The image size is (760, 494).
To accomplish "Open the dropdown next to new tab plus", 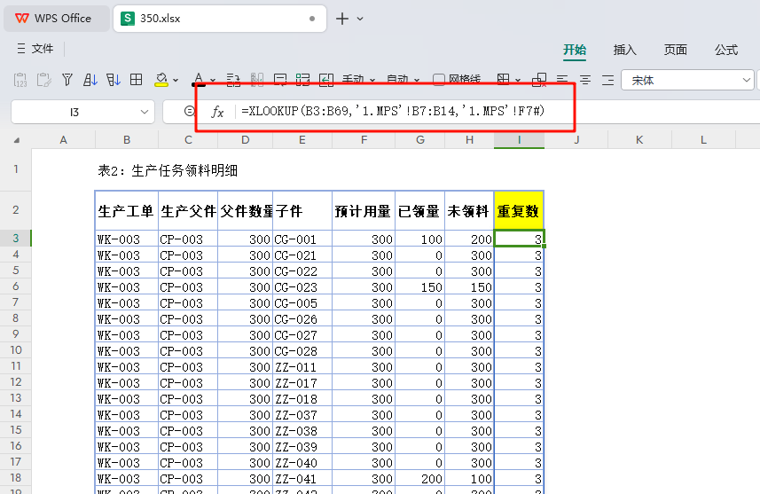I will [x=360, y=19].
